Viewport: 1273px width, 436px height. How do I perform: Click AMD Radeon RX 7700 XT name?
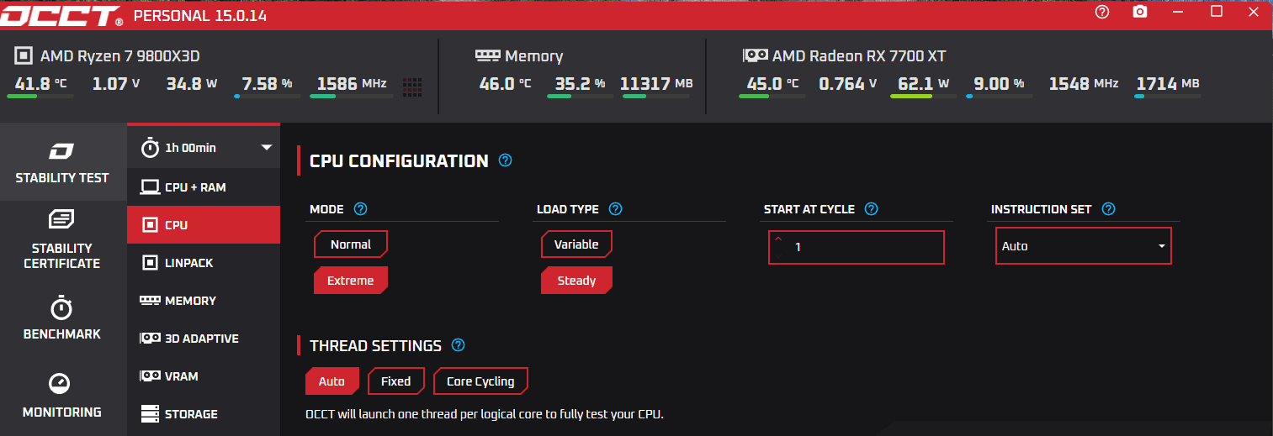[859, 56]
